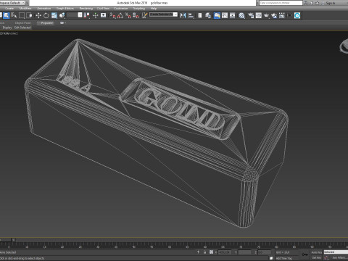Click the Z coordinate input field

(x=264, y=252)
